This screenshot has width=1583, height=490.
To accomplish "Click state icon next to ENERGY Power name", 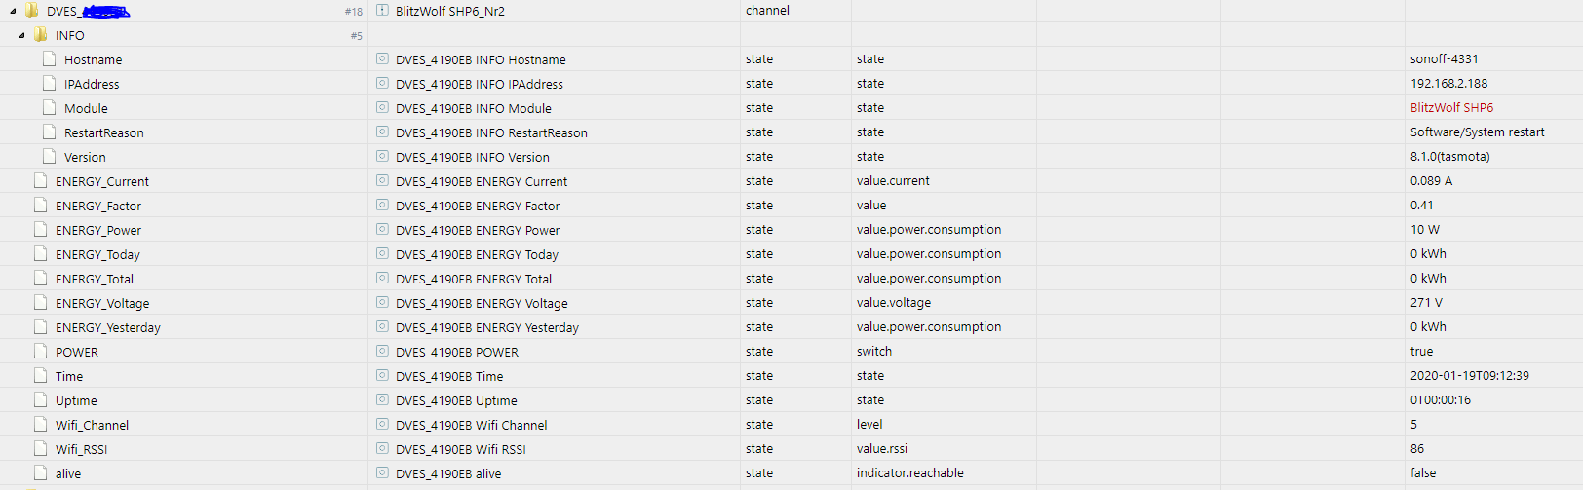I will 382,229.
